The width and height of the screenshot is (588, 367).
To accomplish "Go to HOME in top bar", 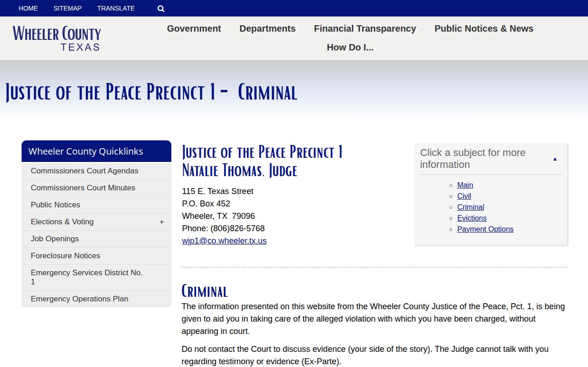I will [28, 8].
